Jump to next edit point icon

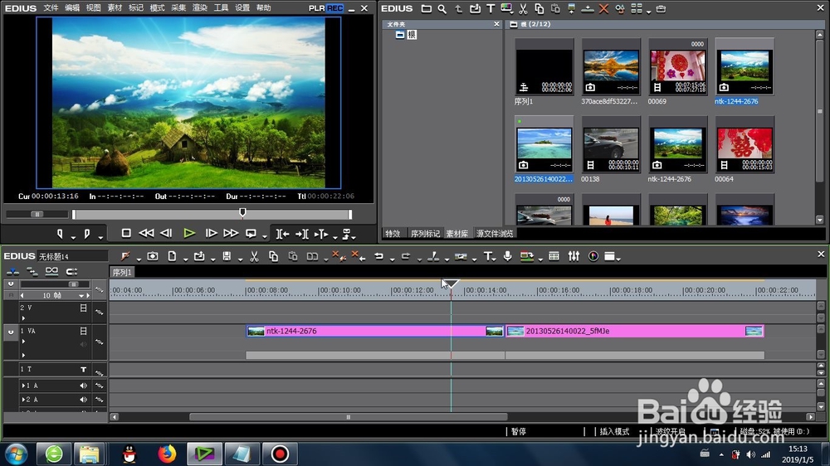pyautogui.click(x=302, y=234)
